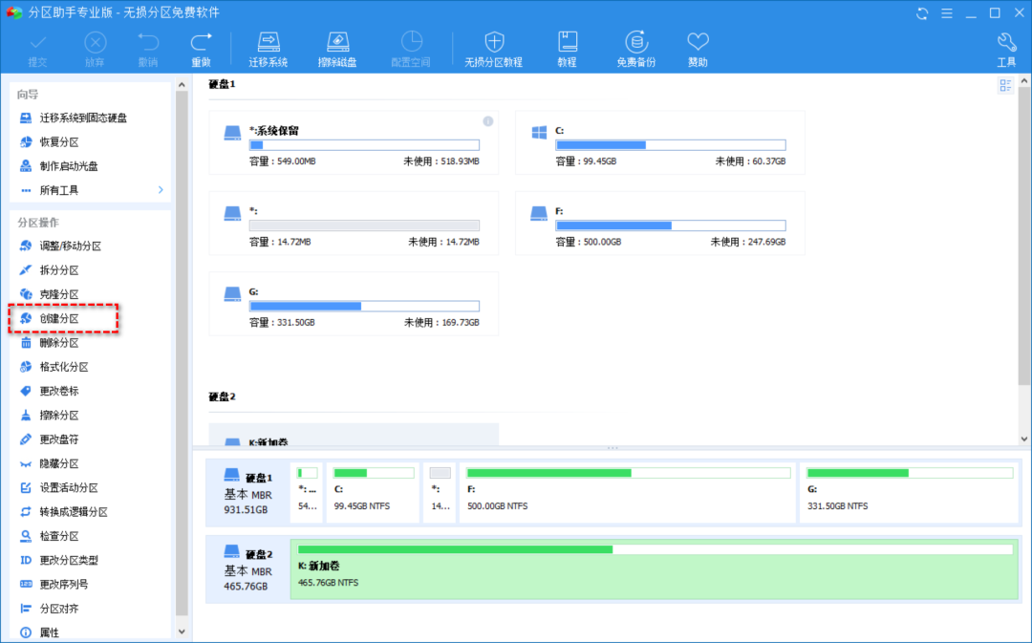Select 硬盘2 465.76GB in disk map
1032x643 pixels.
pyautogui.click(x=248, y=569)
